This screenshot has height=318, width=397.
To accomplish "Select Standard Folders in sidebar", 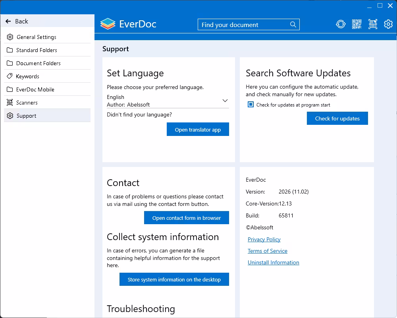I will [x=47, y=50].
